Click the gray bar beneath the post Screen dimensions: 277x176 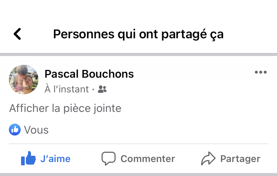pos(138,174)
